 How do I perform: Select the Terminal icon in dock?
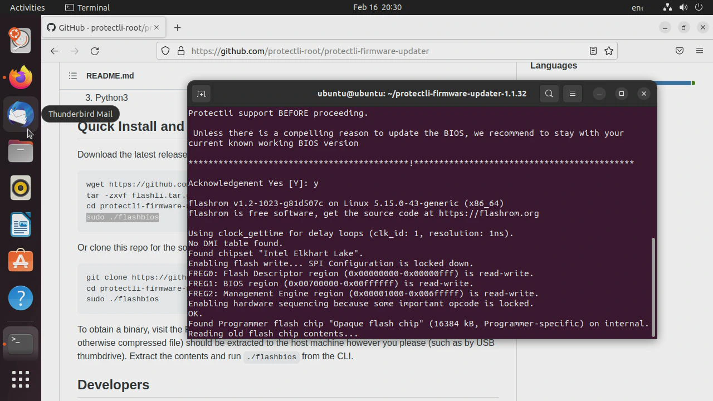(21, 343)
